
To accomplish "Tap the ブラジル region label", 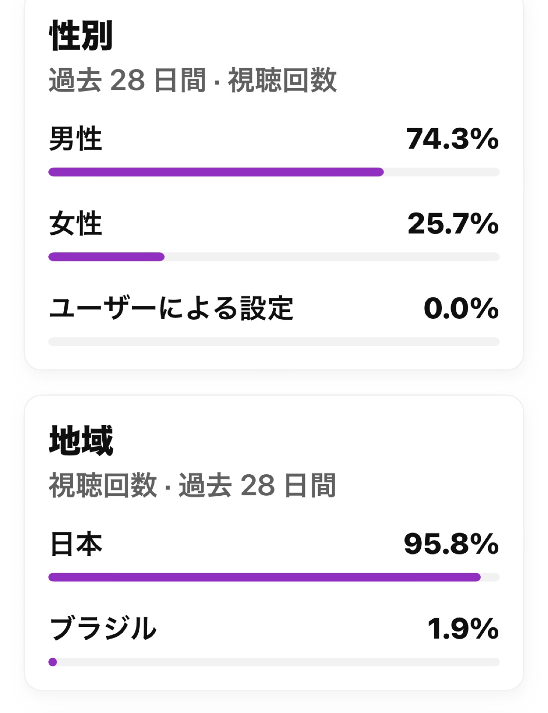I will pyautogui.click(x=103, y=629).
